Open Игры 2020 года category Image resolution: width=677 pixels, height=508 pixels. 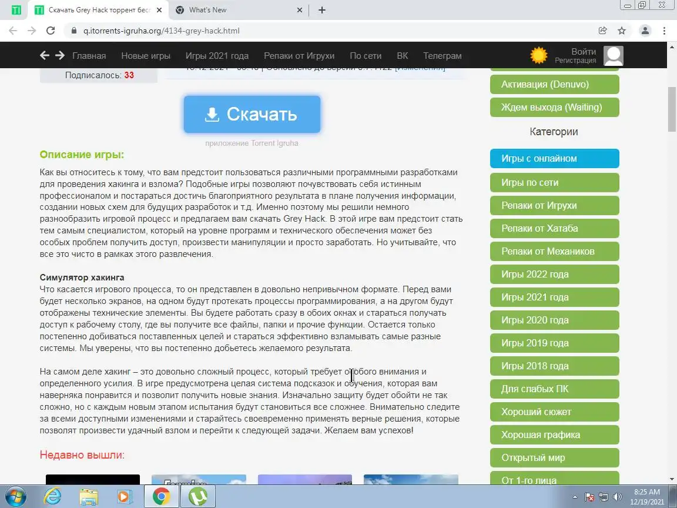point(554,320)
